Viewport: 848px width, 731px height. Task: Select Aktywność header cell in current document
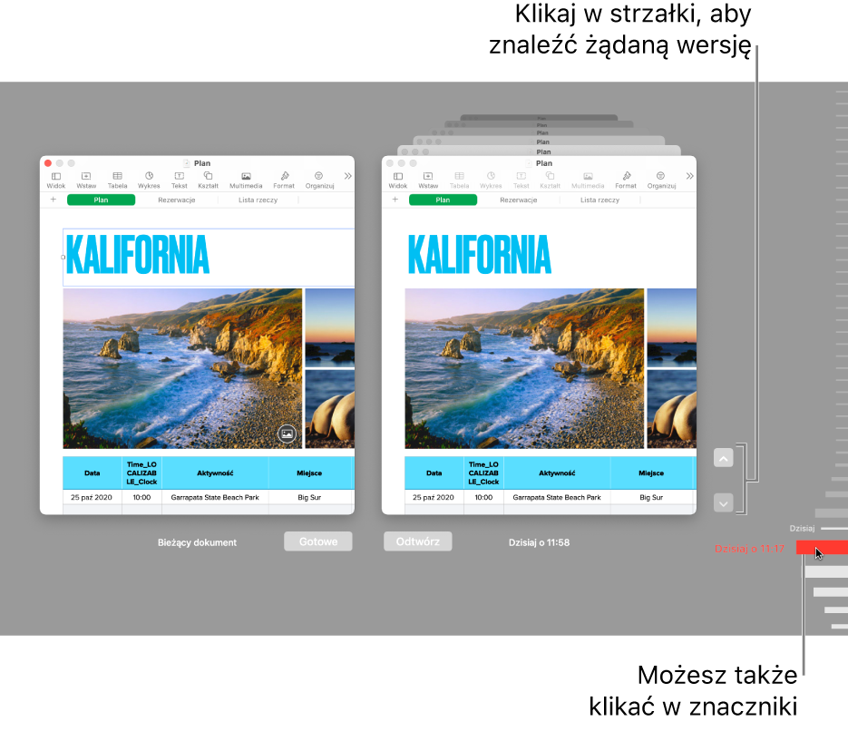tap(215, 473)
